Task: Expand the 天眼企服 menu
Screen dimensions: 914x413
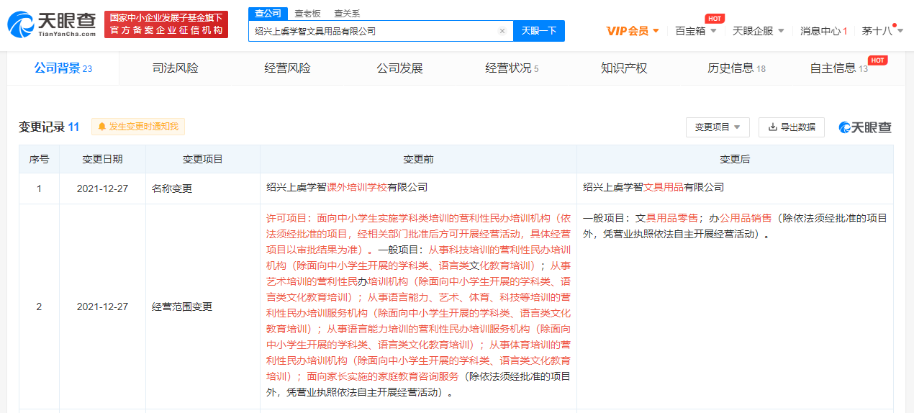Action: point(759,31)
